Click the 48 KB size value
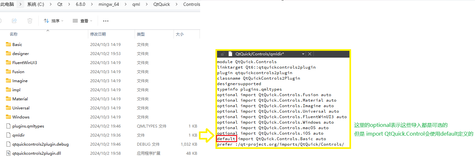Screen dimensions: 475x157 click(x=192, y=153)
